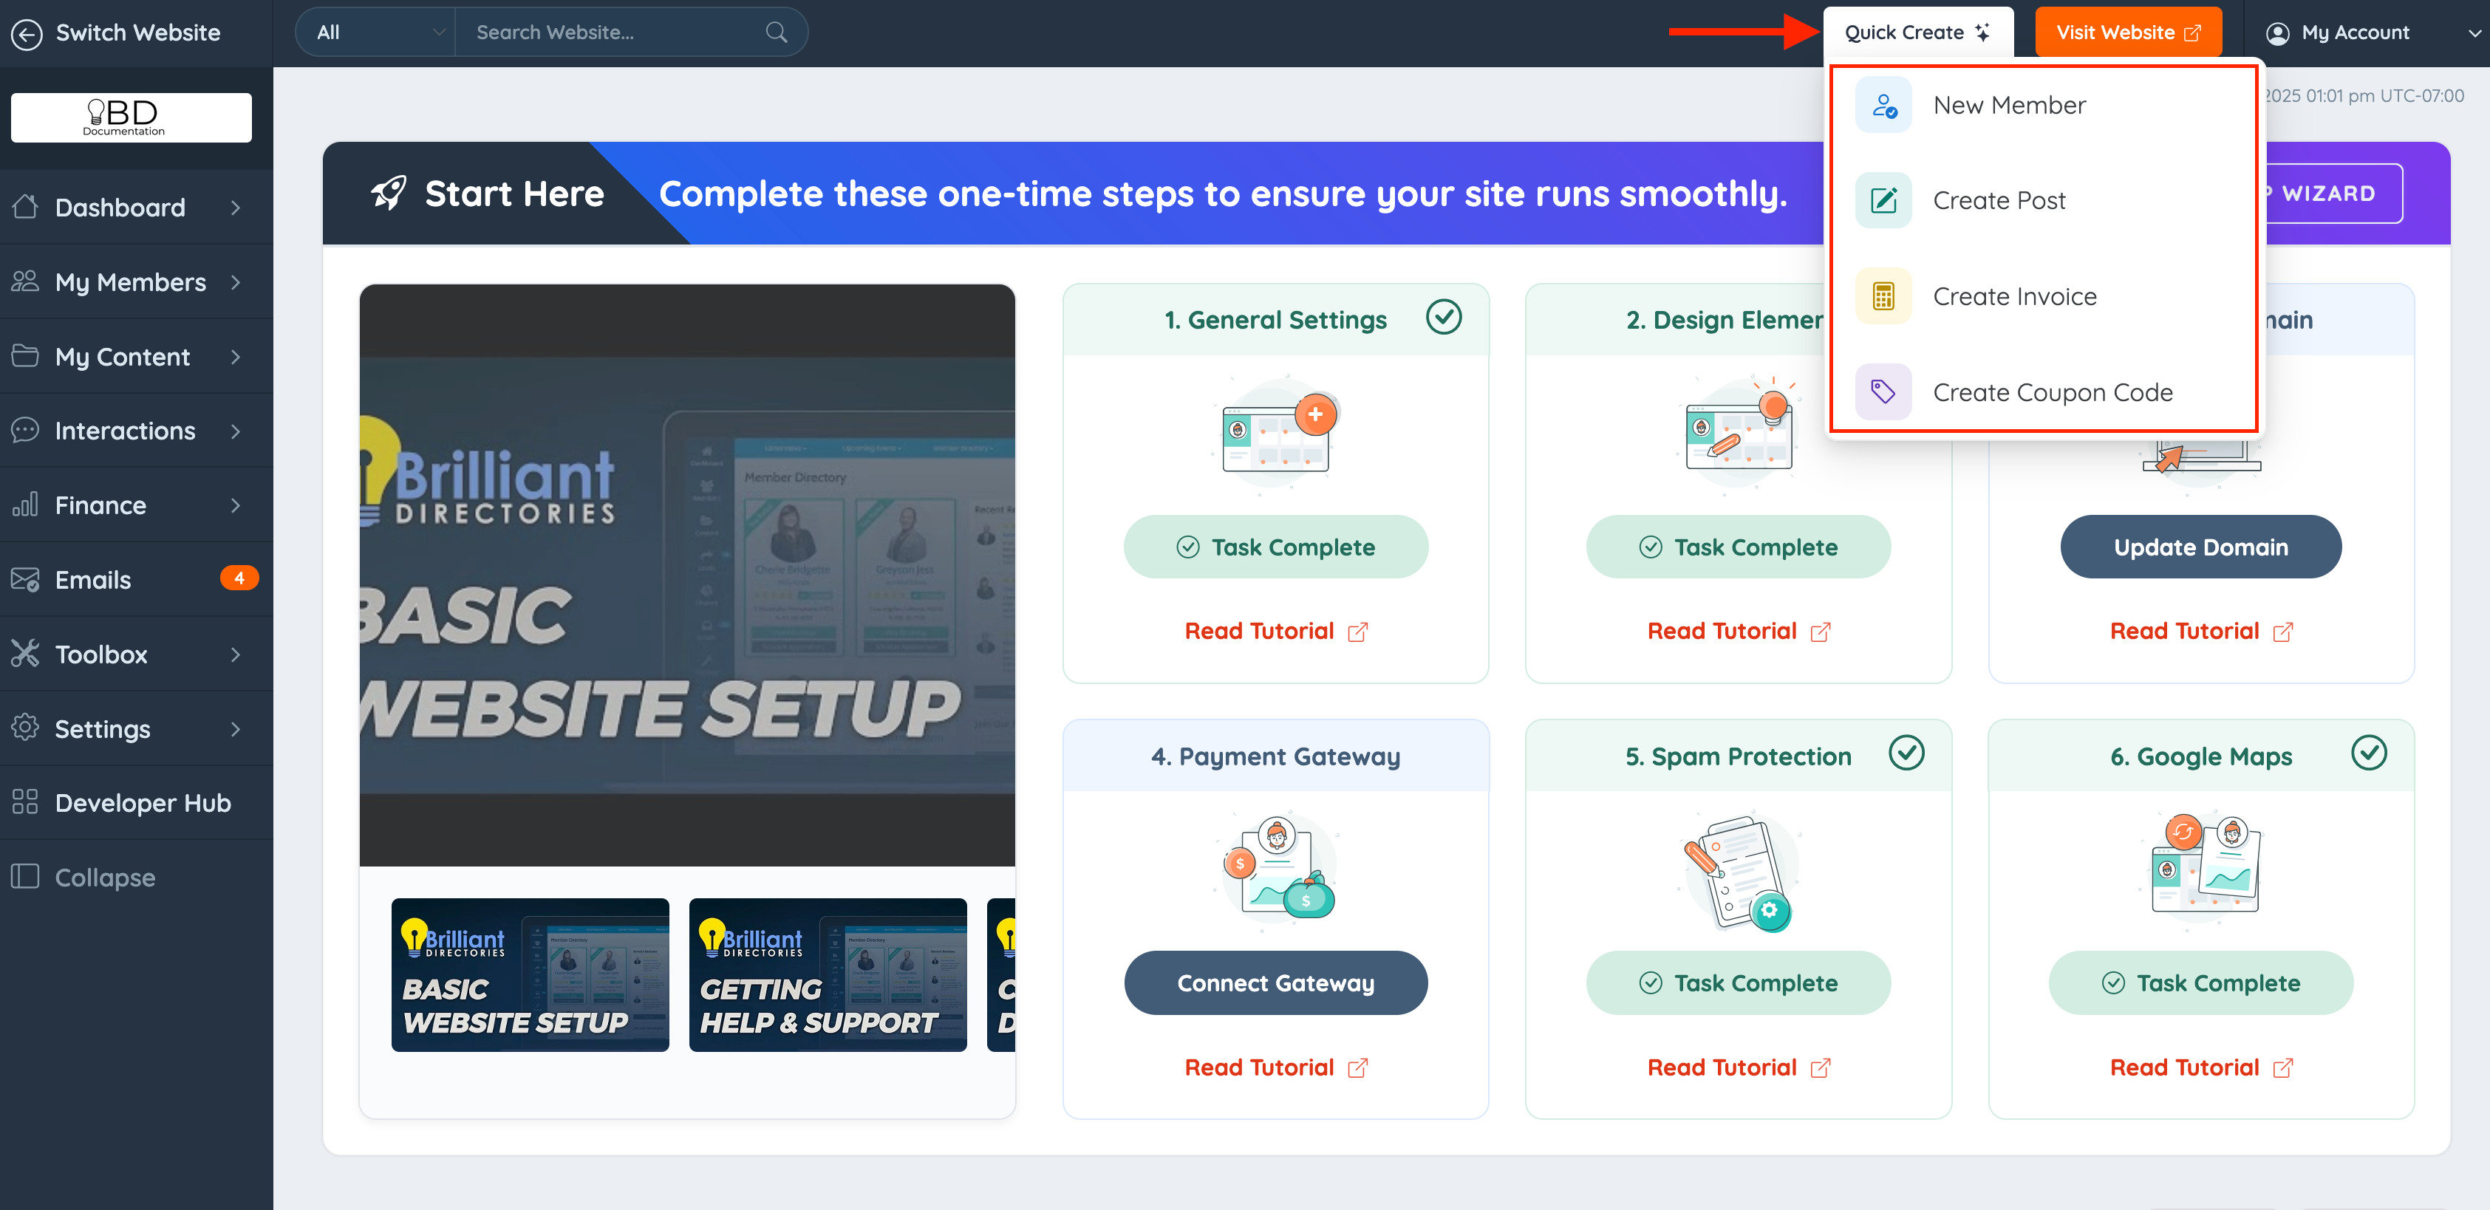Image resolution: width=2490 pixels, height=1210 pixels.
Task: Select New Member from Quick Create
Action: tap(2044, 104)
